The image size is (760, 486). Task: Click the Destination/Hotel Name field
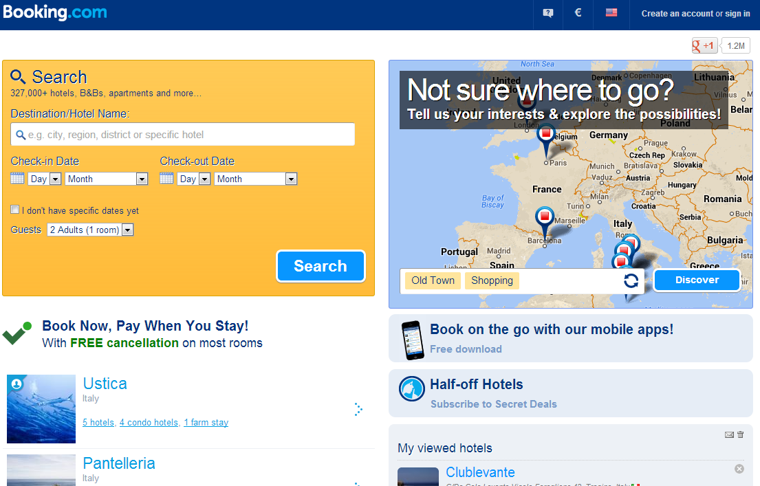pyautogui.click(x=183, y=134)
